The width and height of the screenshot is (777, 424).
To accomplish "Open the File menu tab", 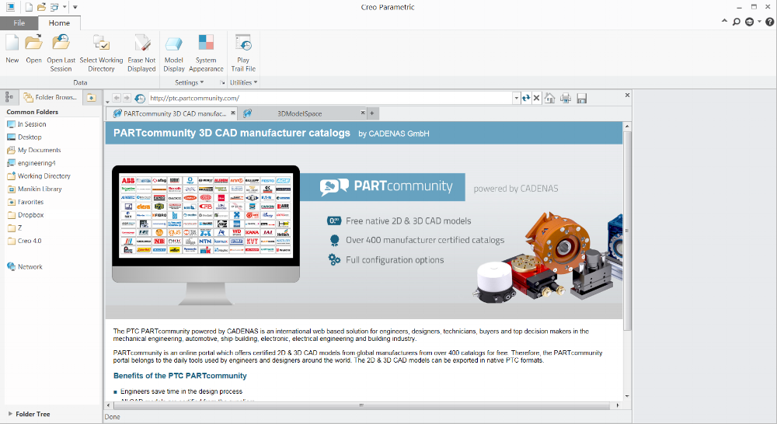I will (19, 23).
